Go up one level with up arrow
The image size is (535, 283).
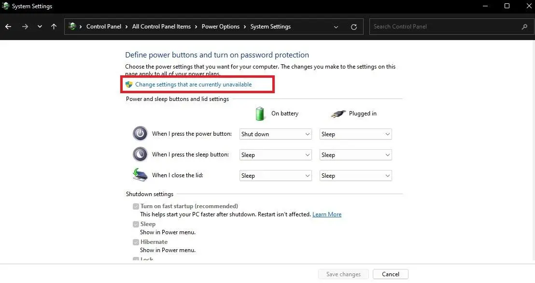(54, 27)
